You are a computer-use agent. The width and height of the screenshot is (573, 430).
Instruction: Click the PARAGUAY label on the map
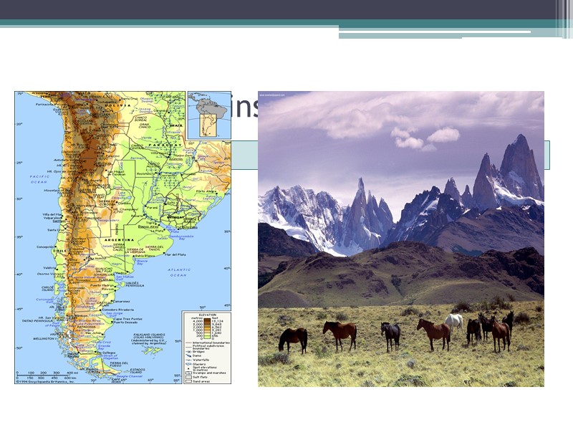click(x=165, y=145)
